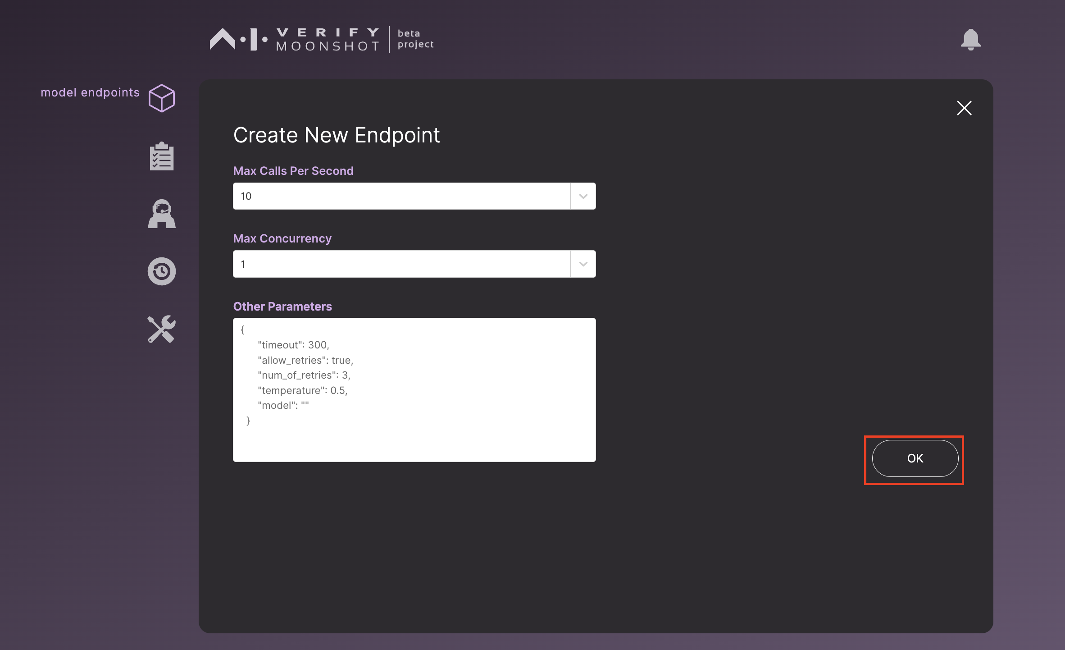
Task: Click inside Other Parameters JSON text area
Action: click(x=414, y=390)
